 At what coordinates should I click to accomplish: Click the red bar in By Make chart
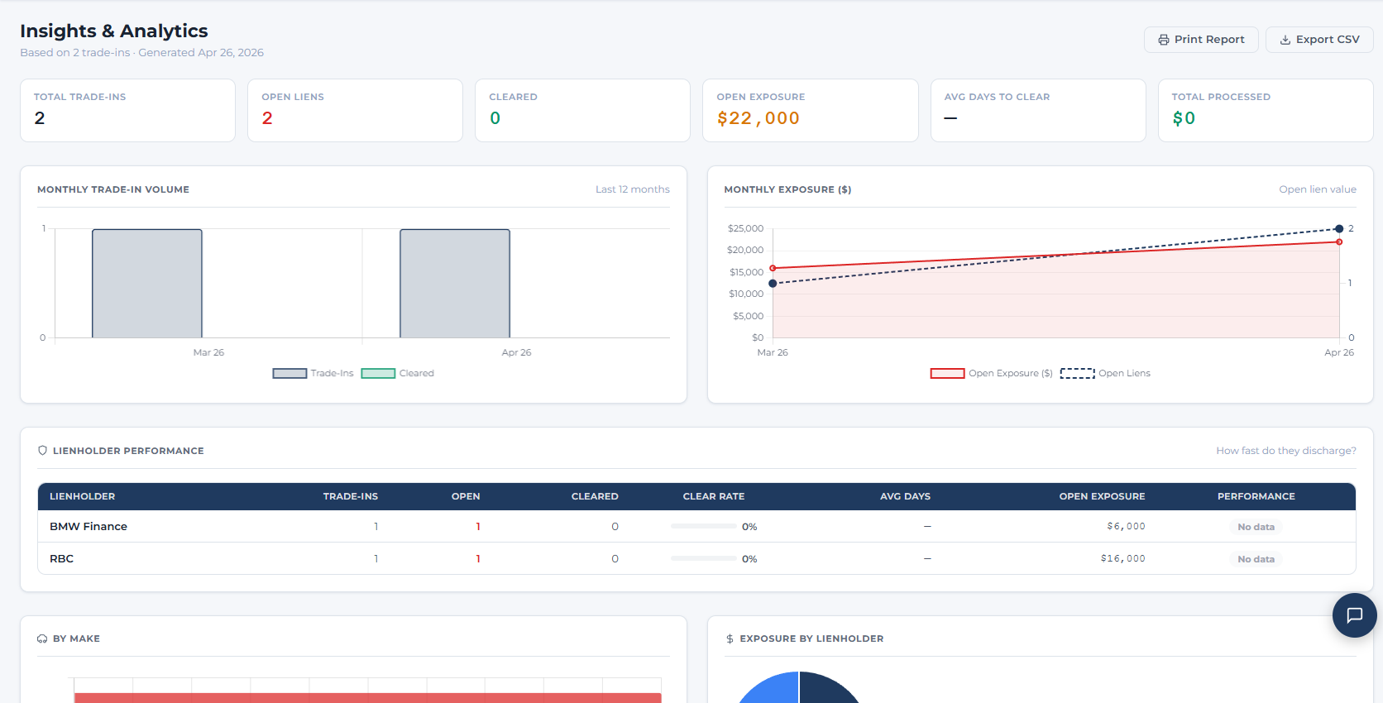367,698
